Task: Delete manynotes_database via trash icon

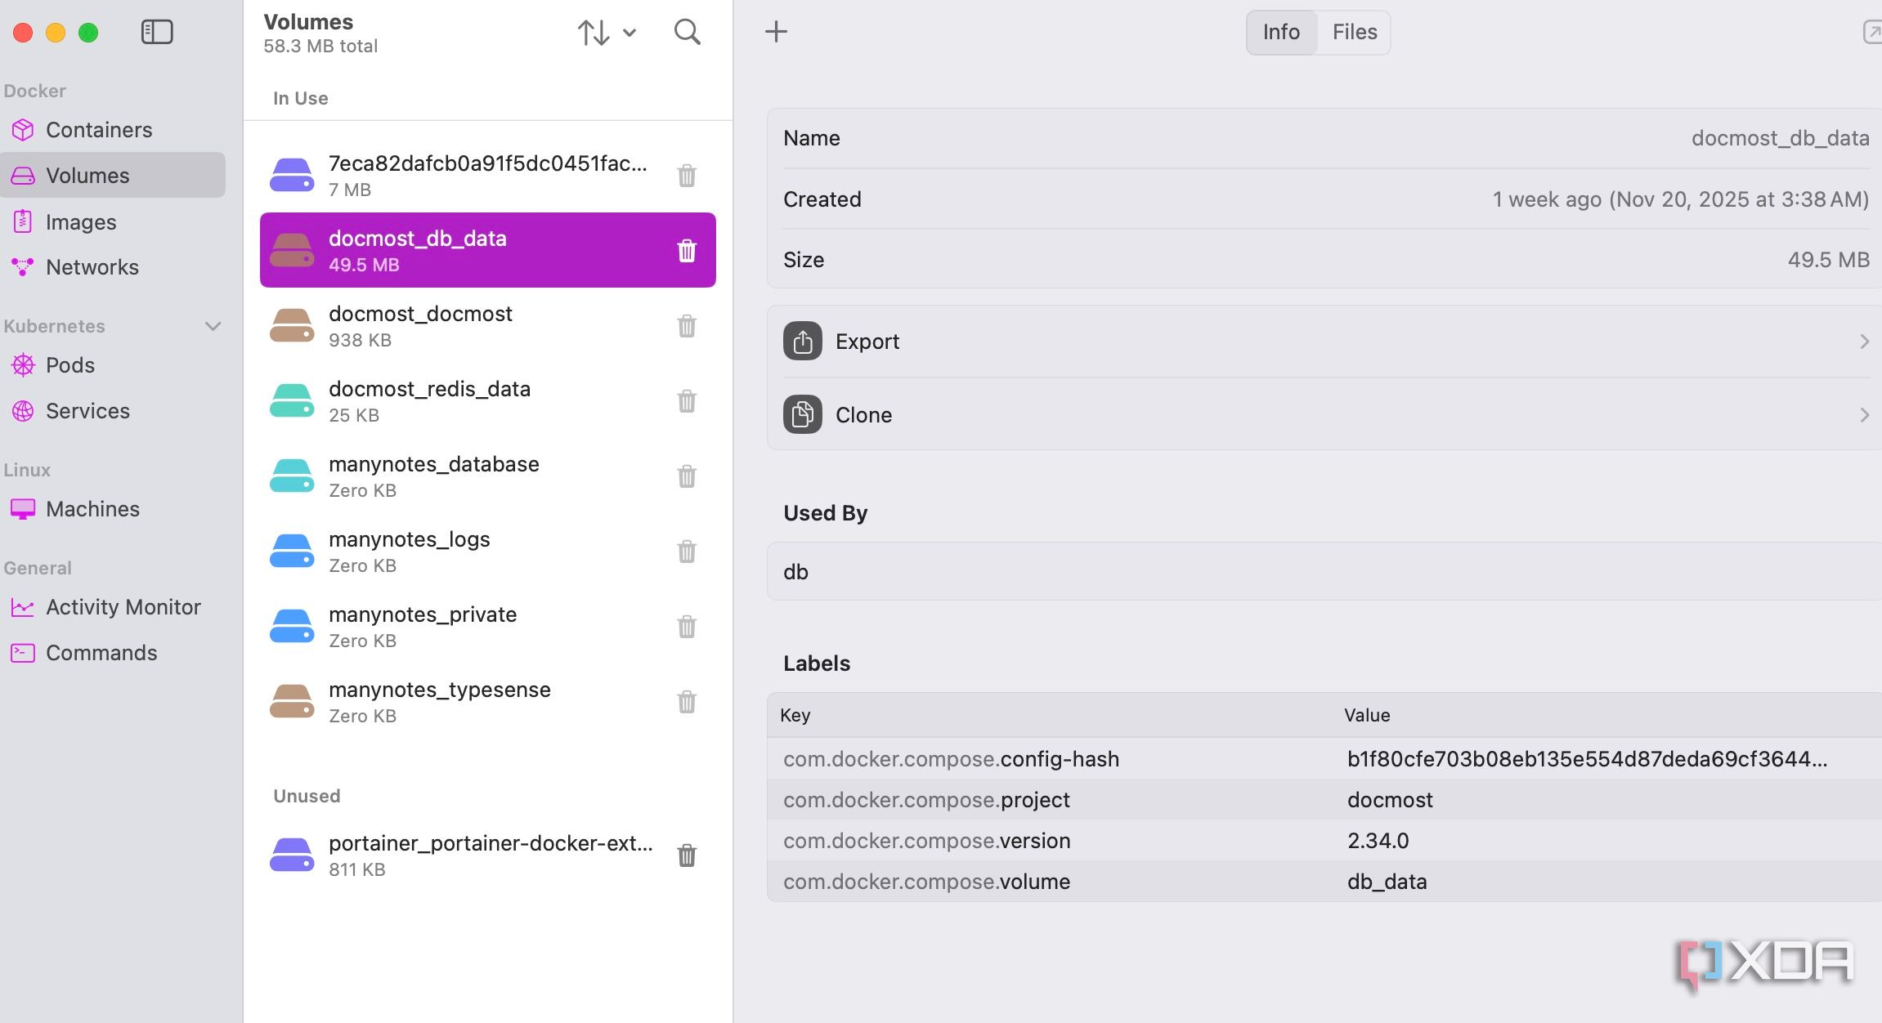Action: click(x=687, y=476)
